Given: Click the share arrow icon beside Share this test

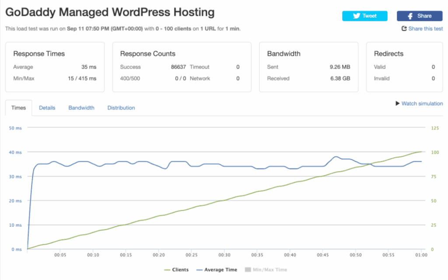Looking at the screenshot, I should (404, 29).
